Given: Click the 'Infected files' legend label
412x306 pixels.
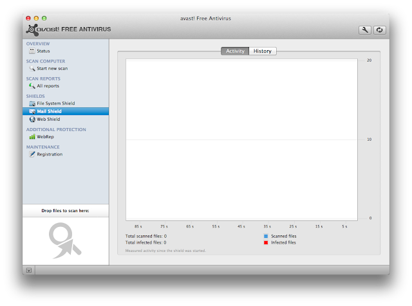Looking at the screenshot, I should [x=283, y=242].
